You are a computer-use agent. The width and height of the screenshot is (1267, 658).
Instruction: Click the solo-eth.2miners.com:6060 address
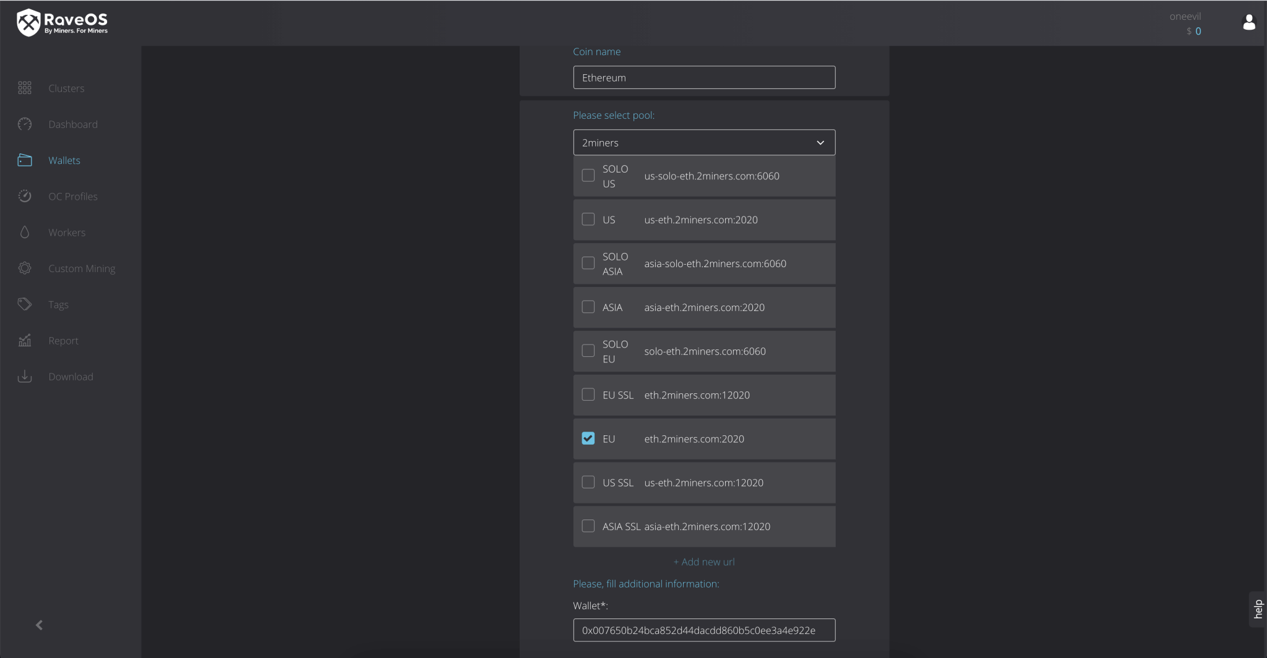coord(705,351)
